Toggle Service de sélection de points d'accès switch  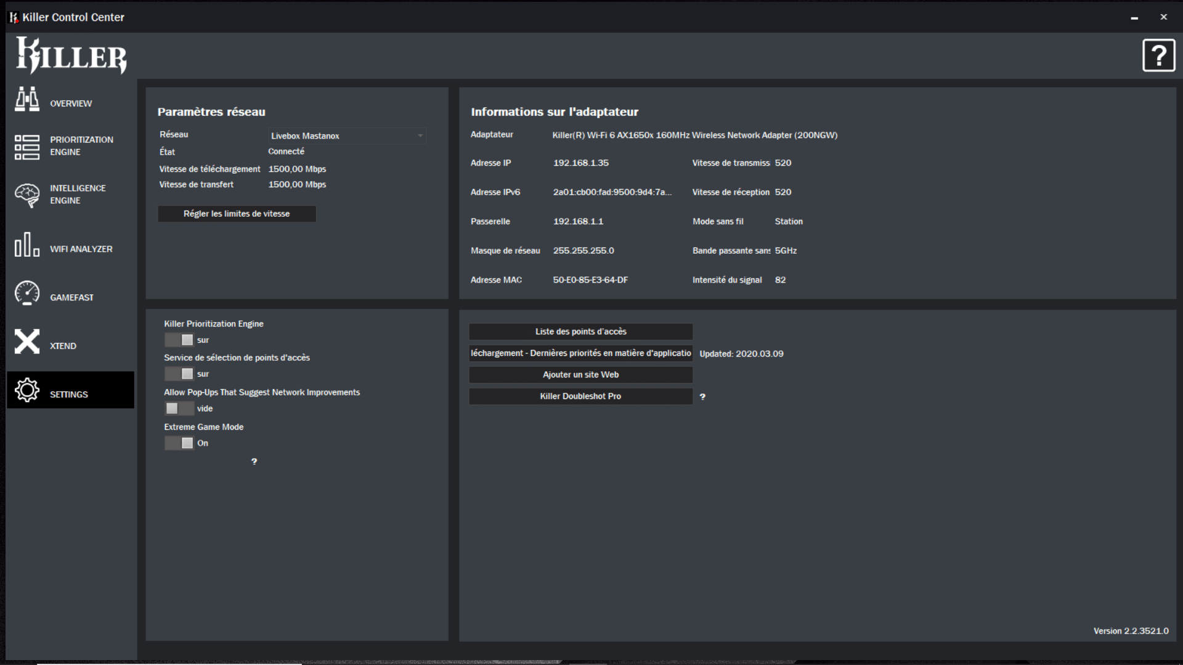click(179, 374)
